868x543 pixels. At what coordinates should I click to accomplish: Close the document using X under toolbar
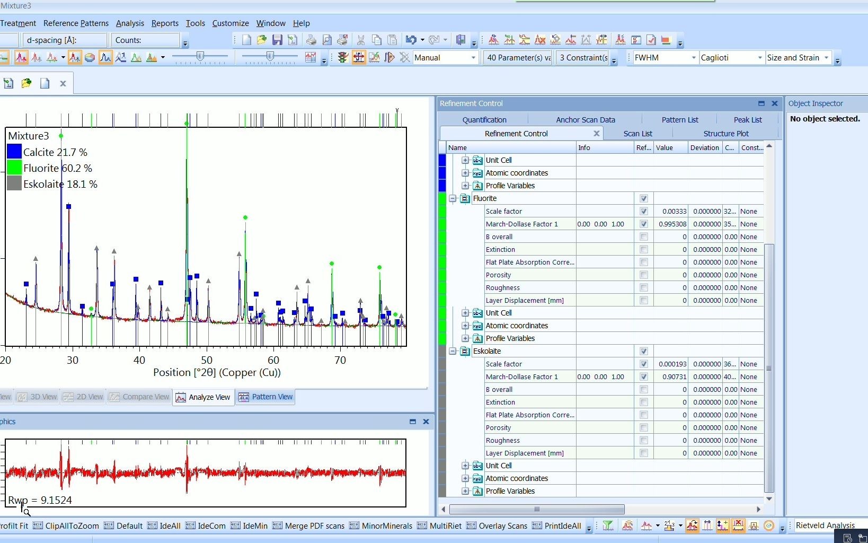pos(63,83)
